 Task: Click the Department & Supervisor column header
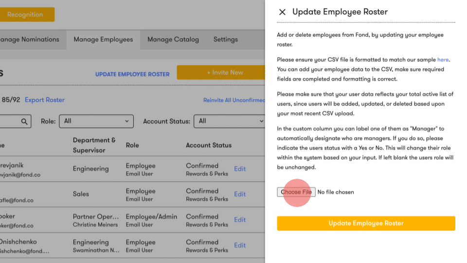click(x=94, y=145)
